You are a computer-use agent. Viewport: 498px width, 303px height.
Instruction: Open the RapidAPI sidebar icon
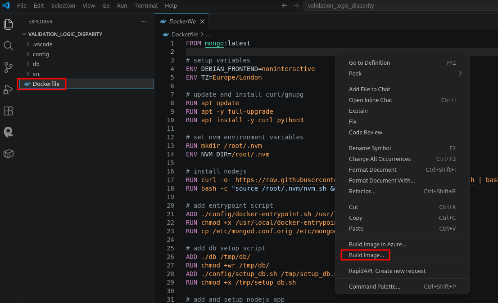[8, 132]
